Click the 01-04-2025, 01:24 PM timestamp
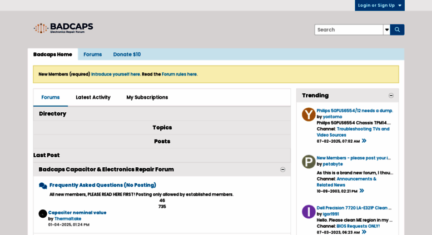Screen dimensions: 432x235 pyautogui.click(x=68, y=225)
